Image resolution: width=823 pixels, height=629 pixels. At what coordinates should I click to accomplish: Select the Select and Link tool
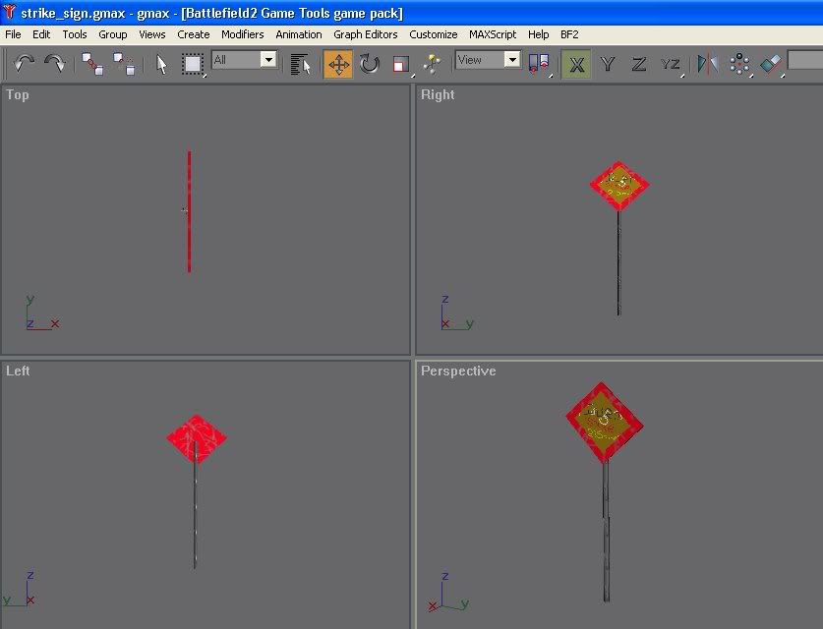(x=93, y=65)
